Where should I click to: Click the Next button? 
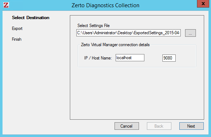point(191,126)
